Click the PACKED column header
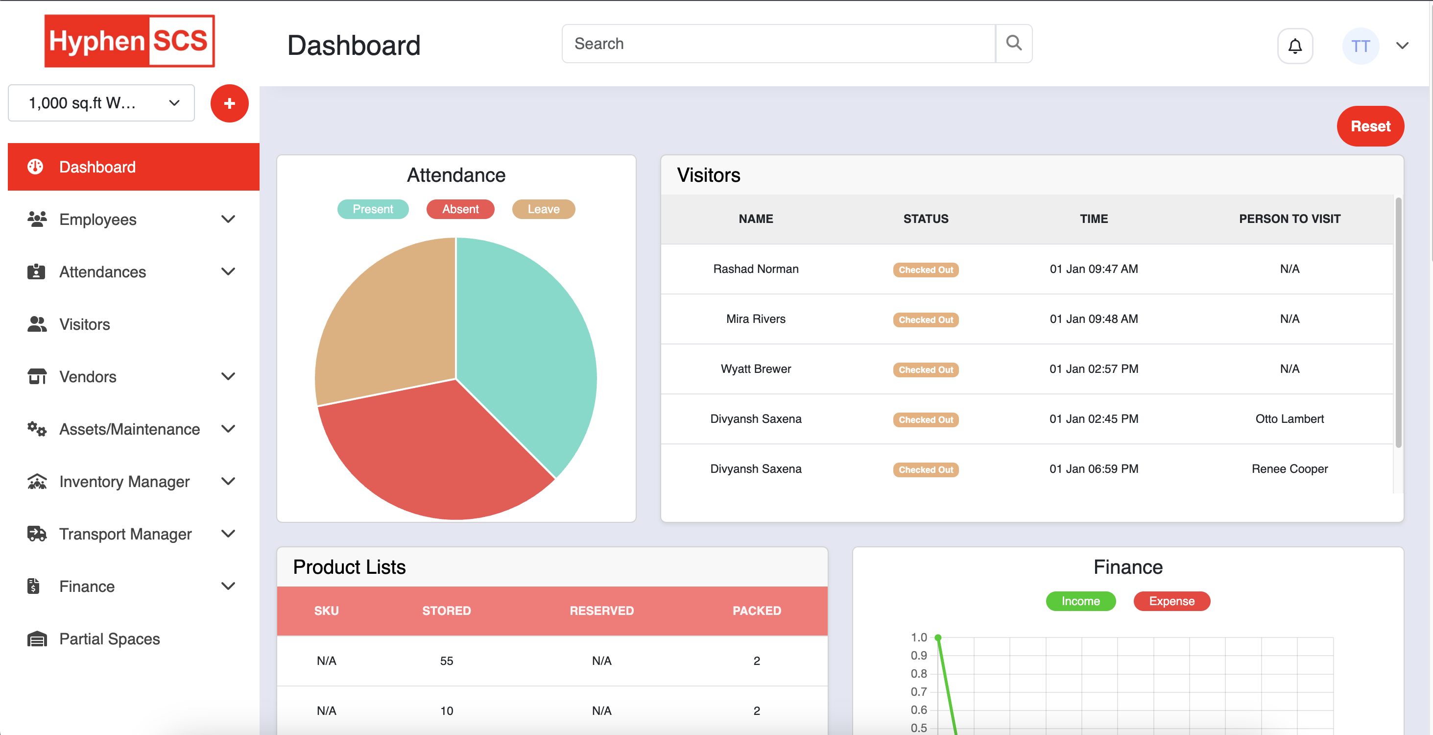The width and height of the screenshot is (1433, 735). 756,611
